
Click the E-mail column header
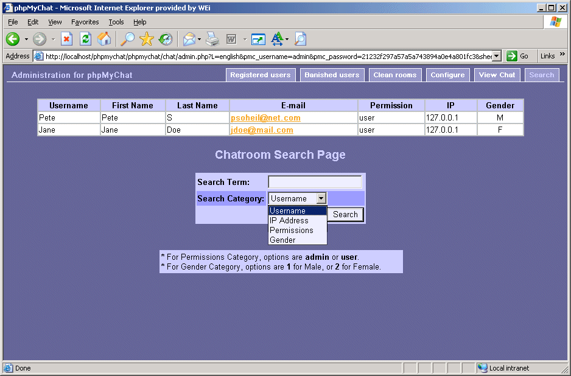293,105
